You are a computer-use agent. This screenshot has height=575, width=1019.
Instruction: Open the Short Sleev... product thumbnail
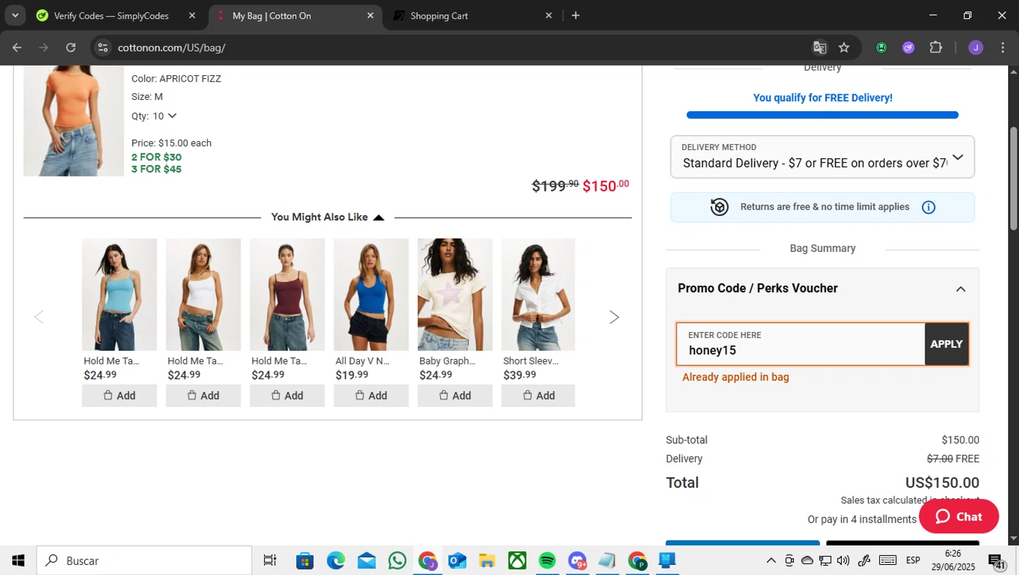[x=538, y=294]
